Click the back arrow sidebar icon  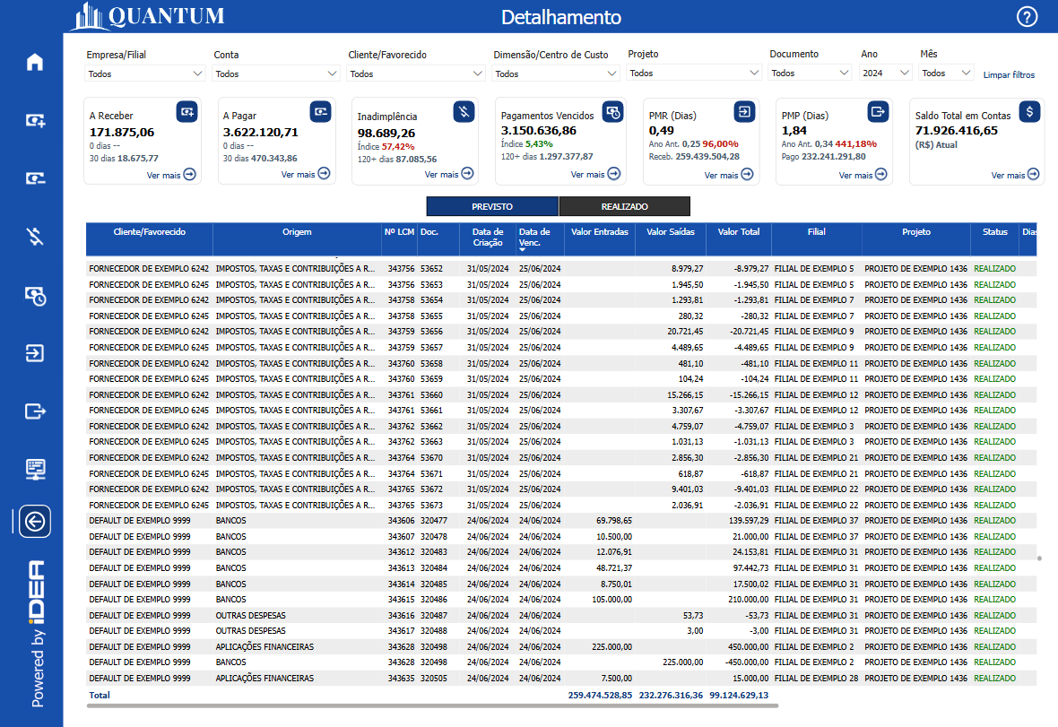[x=35, y=521]
